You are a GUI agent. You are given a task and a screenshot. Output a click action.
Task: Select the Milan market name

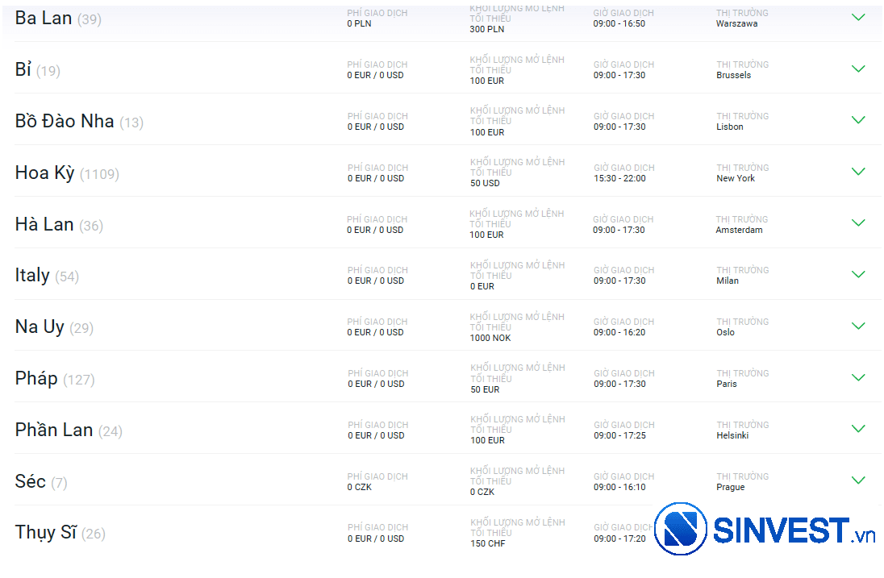pyautogui.click(x=728, y=281)
